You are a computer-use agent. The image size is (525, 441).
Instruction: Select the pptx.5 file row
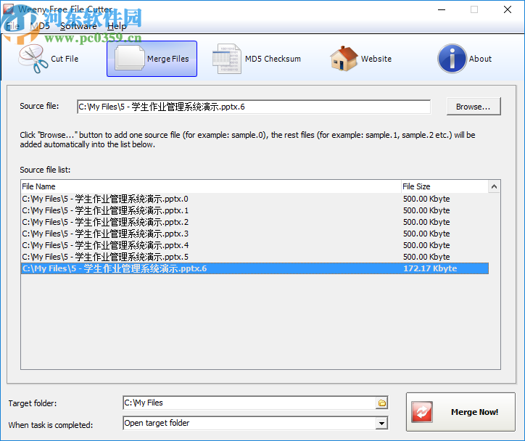click(x=255, y=257)
